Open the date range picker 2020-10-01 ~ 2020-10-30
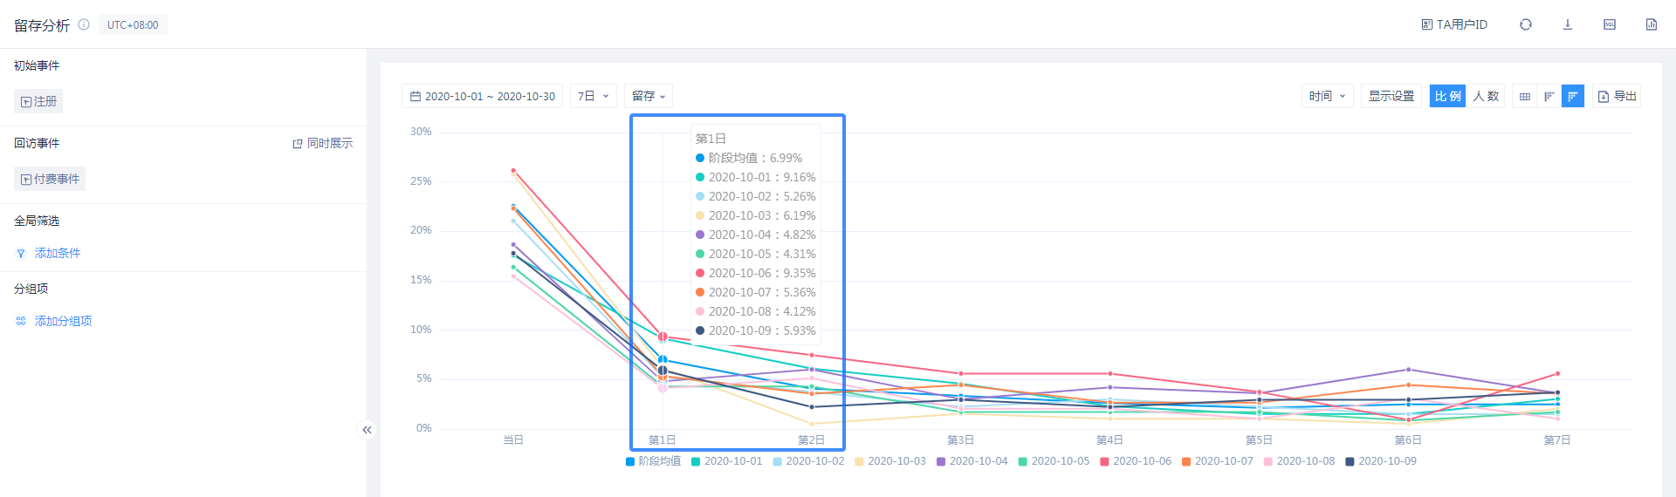This screenshot has height=497, width=1676. [x=482, y=96]
